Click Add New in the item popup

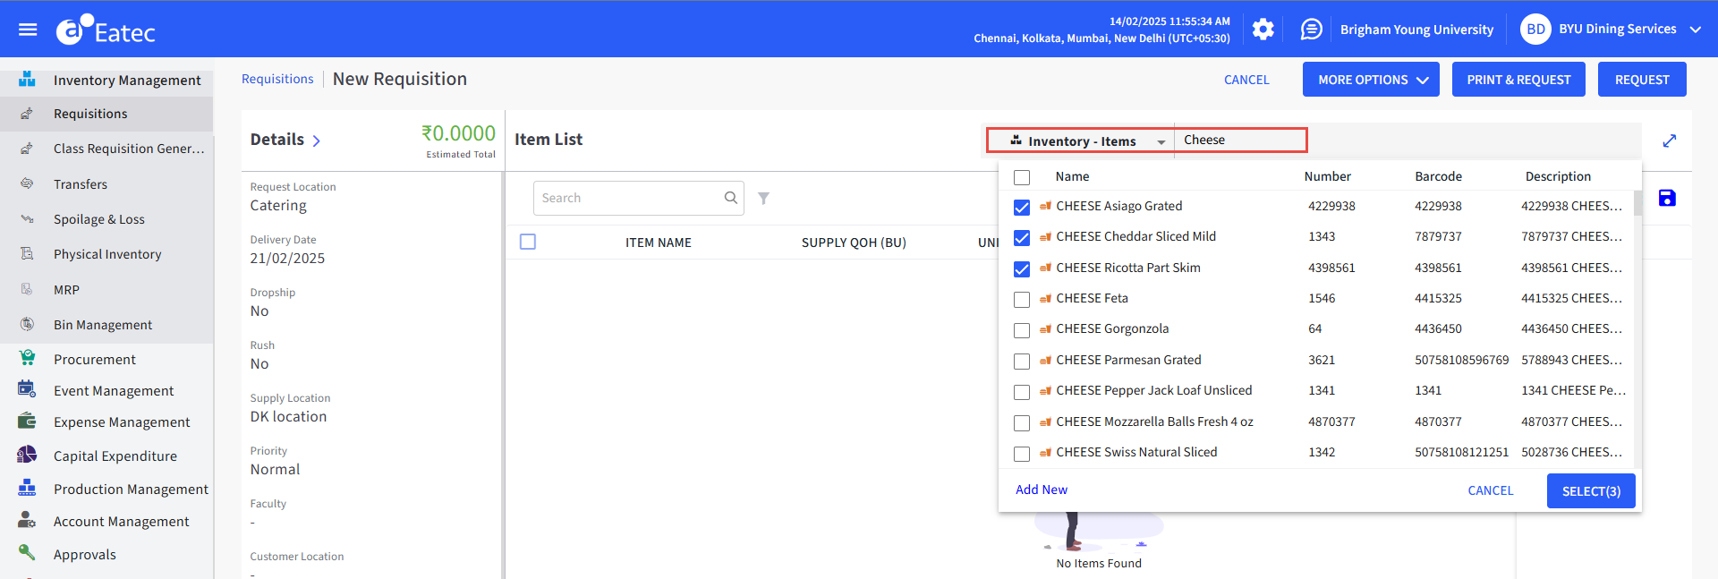click(x=1042, y=490)
